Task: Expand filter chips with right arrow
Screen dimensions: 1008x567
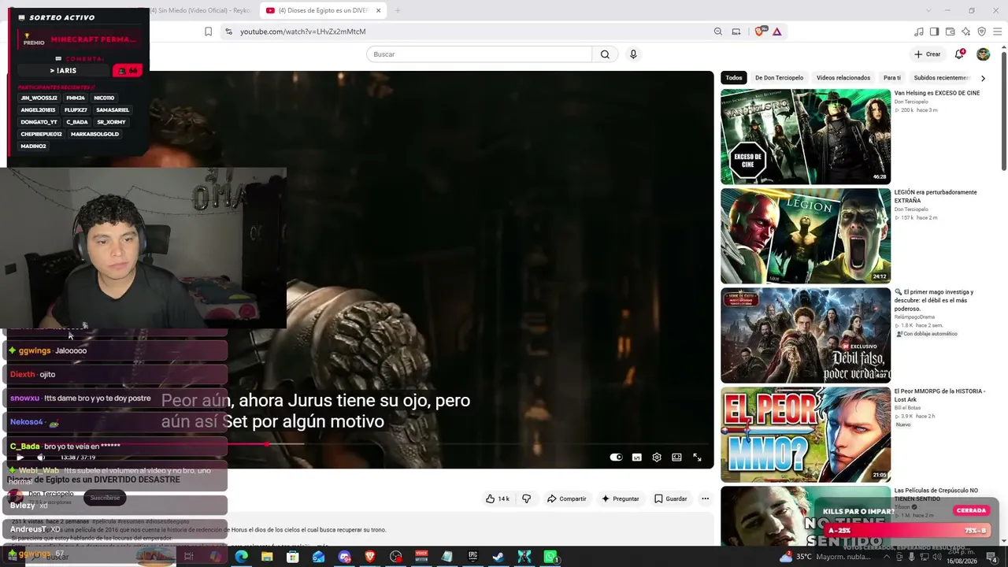Action: pos(983,78)
